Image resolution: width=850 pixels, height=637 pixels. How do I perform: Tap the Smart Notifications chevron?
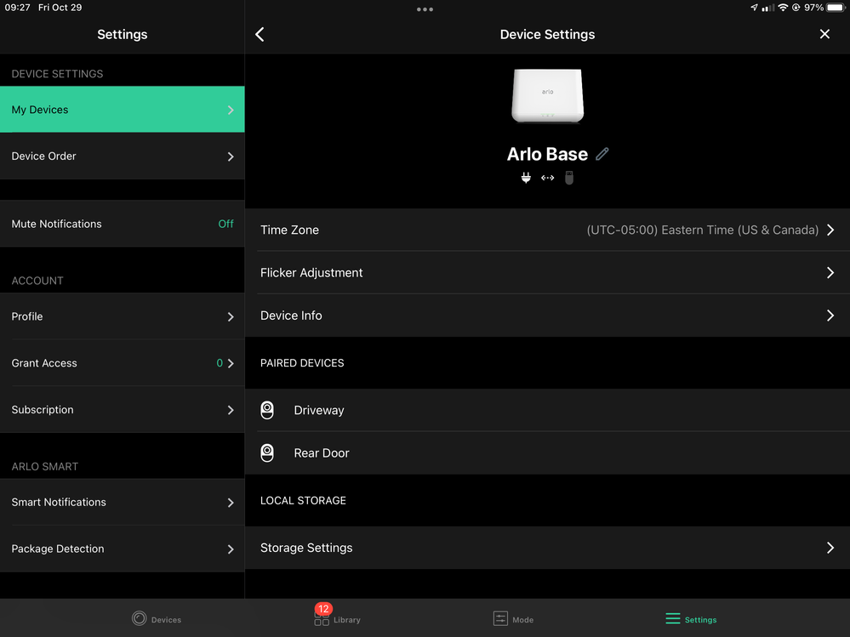coord(231,503)
